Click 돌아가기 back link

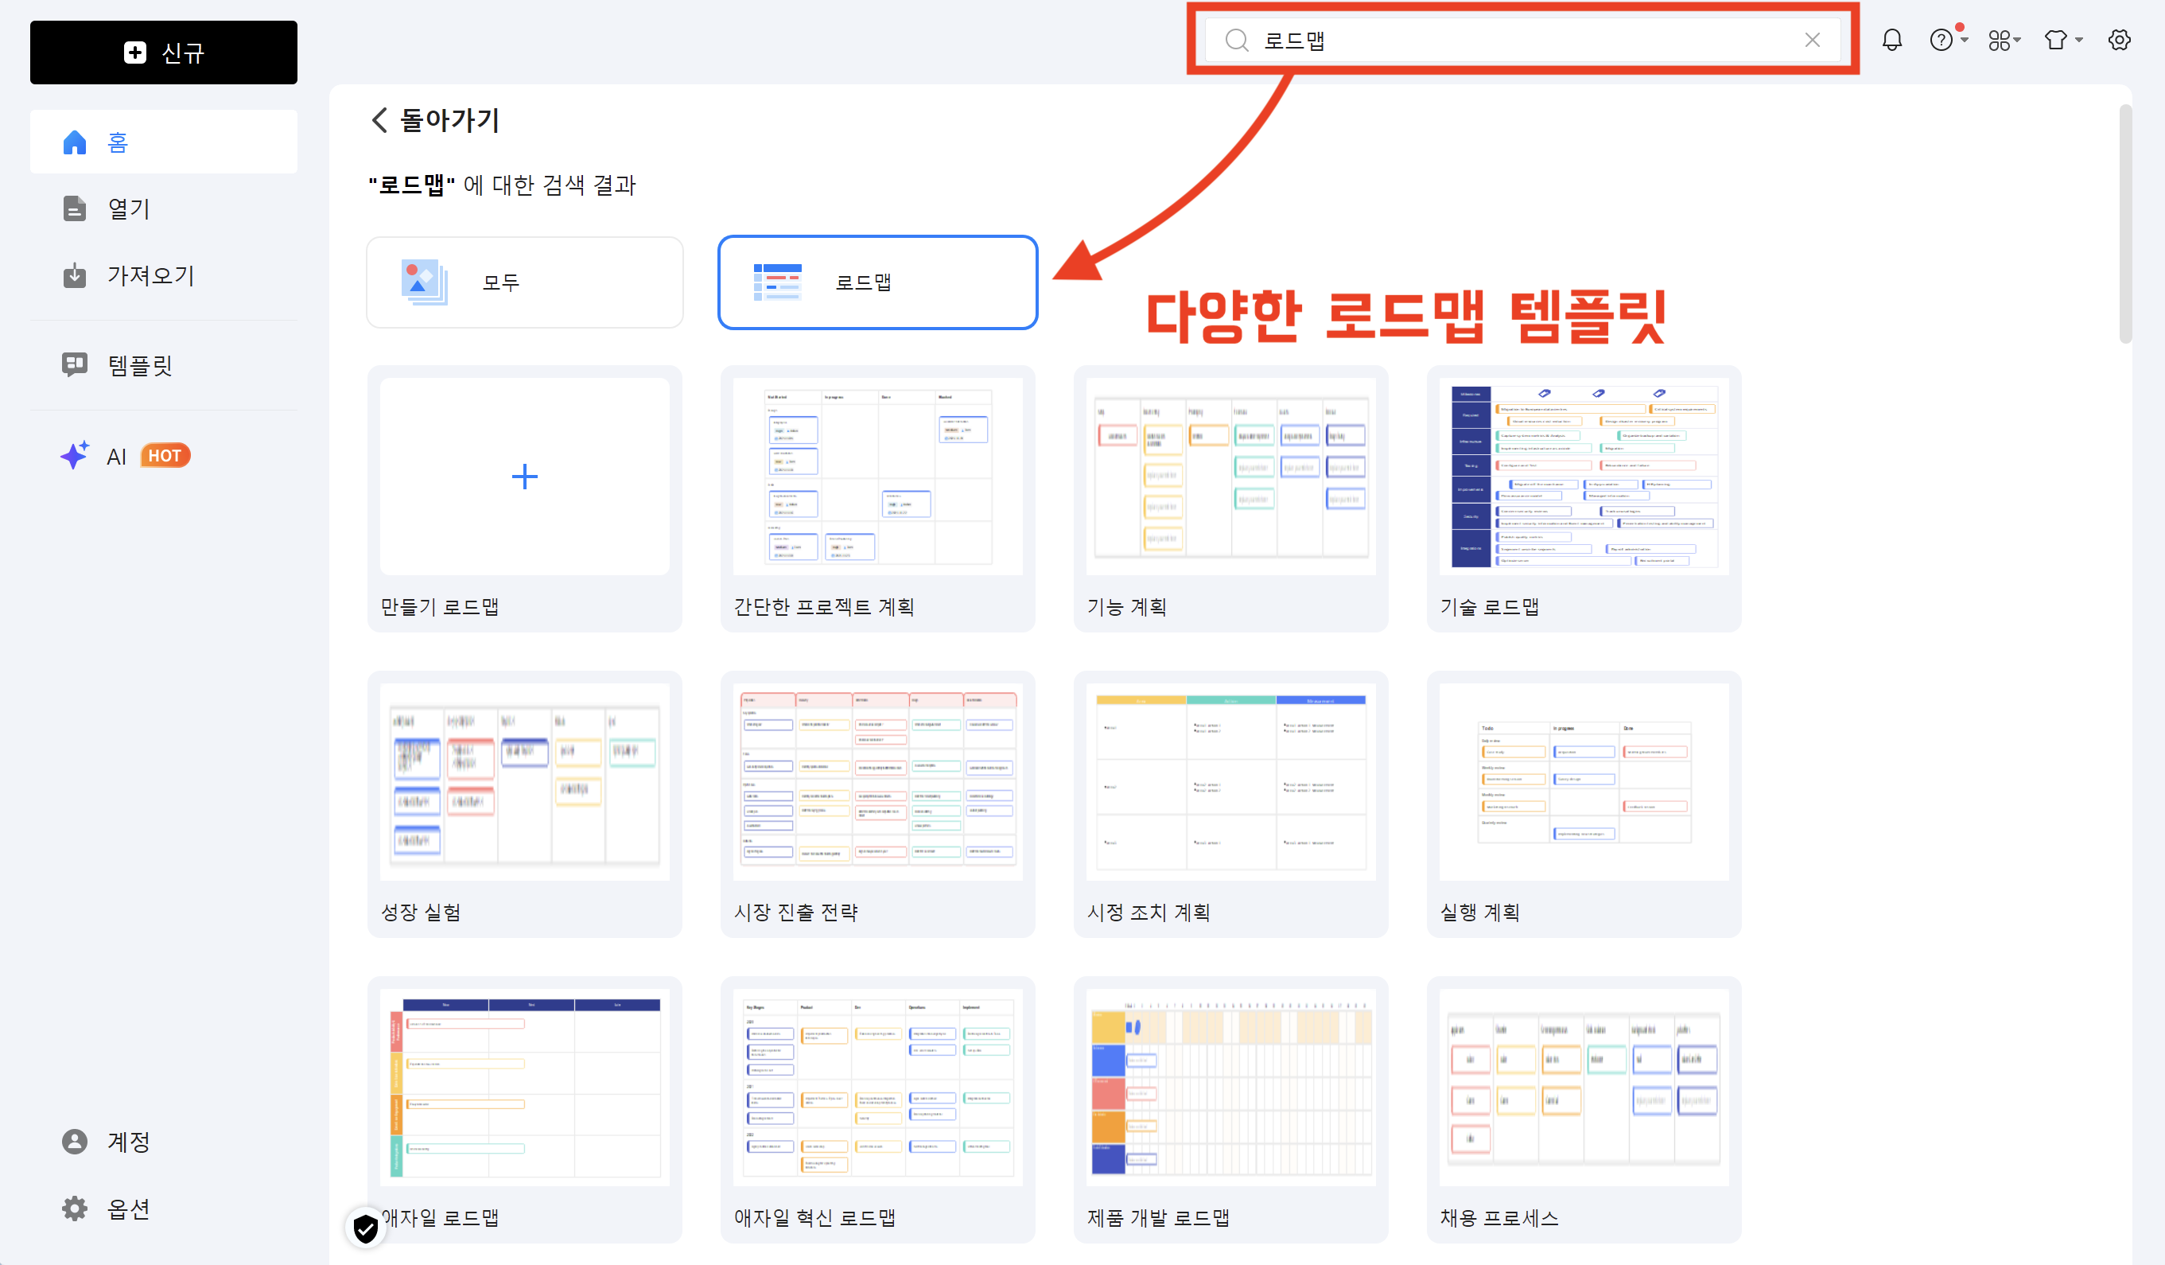pyautogui.click(x=436, y=120)
